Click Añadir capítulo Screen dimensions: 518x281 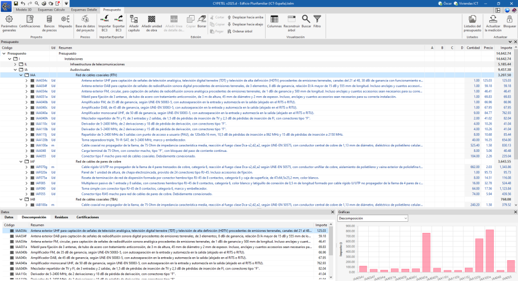[x=134, y=23]
